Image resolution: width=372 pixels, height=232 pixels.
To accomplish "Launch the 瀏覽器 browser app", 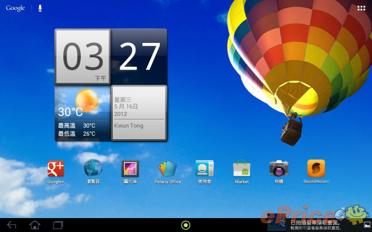I will tap(93, 169).
